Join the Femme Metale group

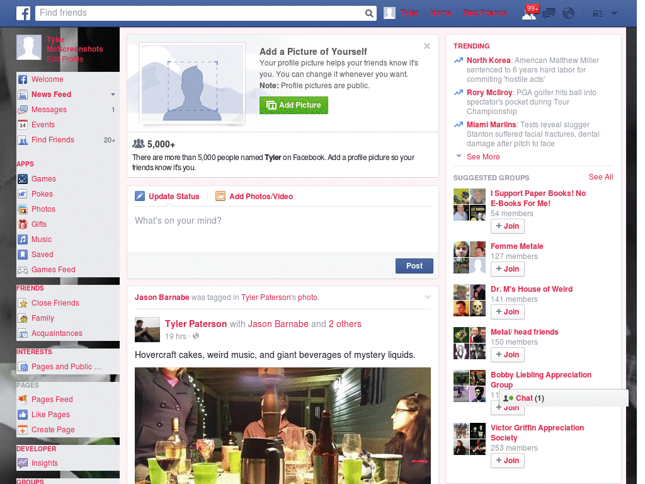pos(508,268)
